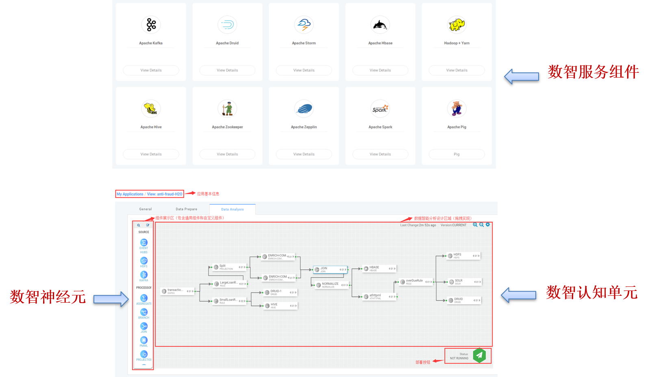
Task: Increase parallelism arrow on HDFS node
Action: (479, 256)
